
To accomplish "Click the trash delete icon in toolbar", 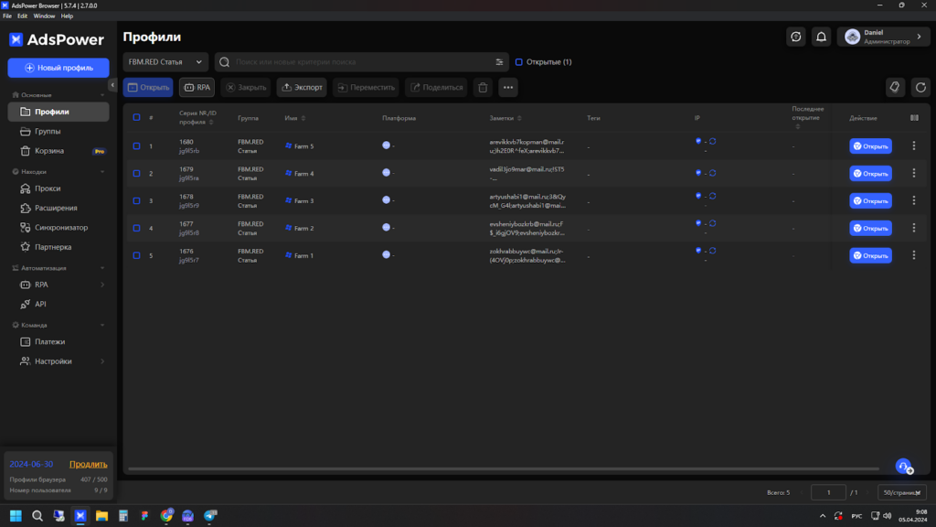I will tap(483, 87).
